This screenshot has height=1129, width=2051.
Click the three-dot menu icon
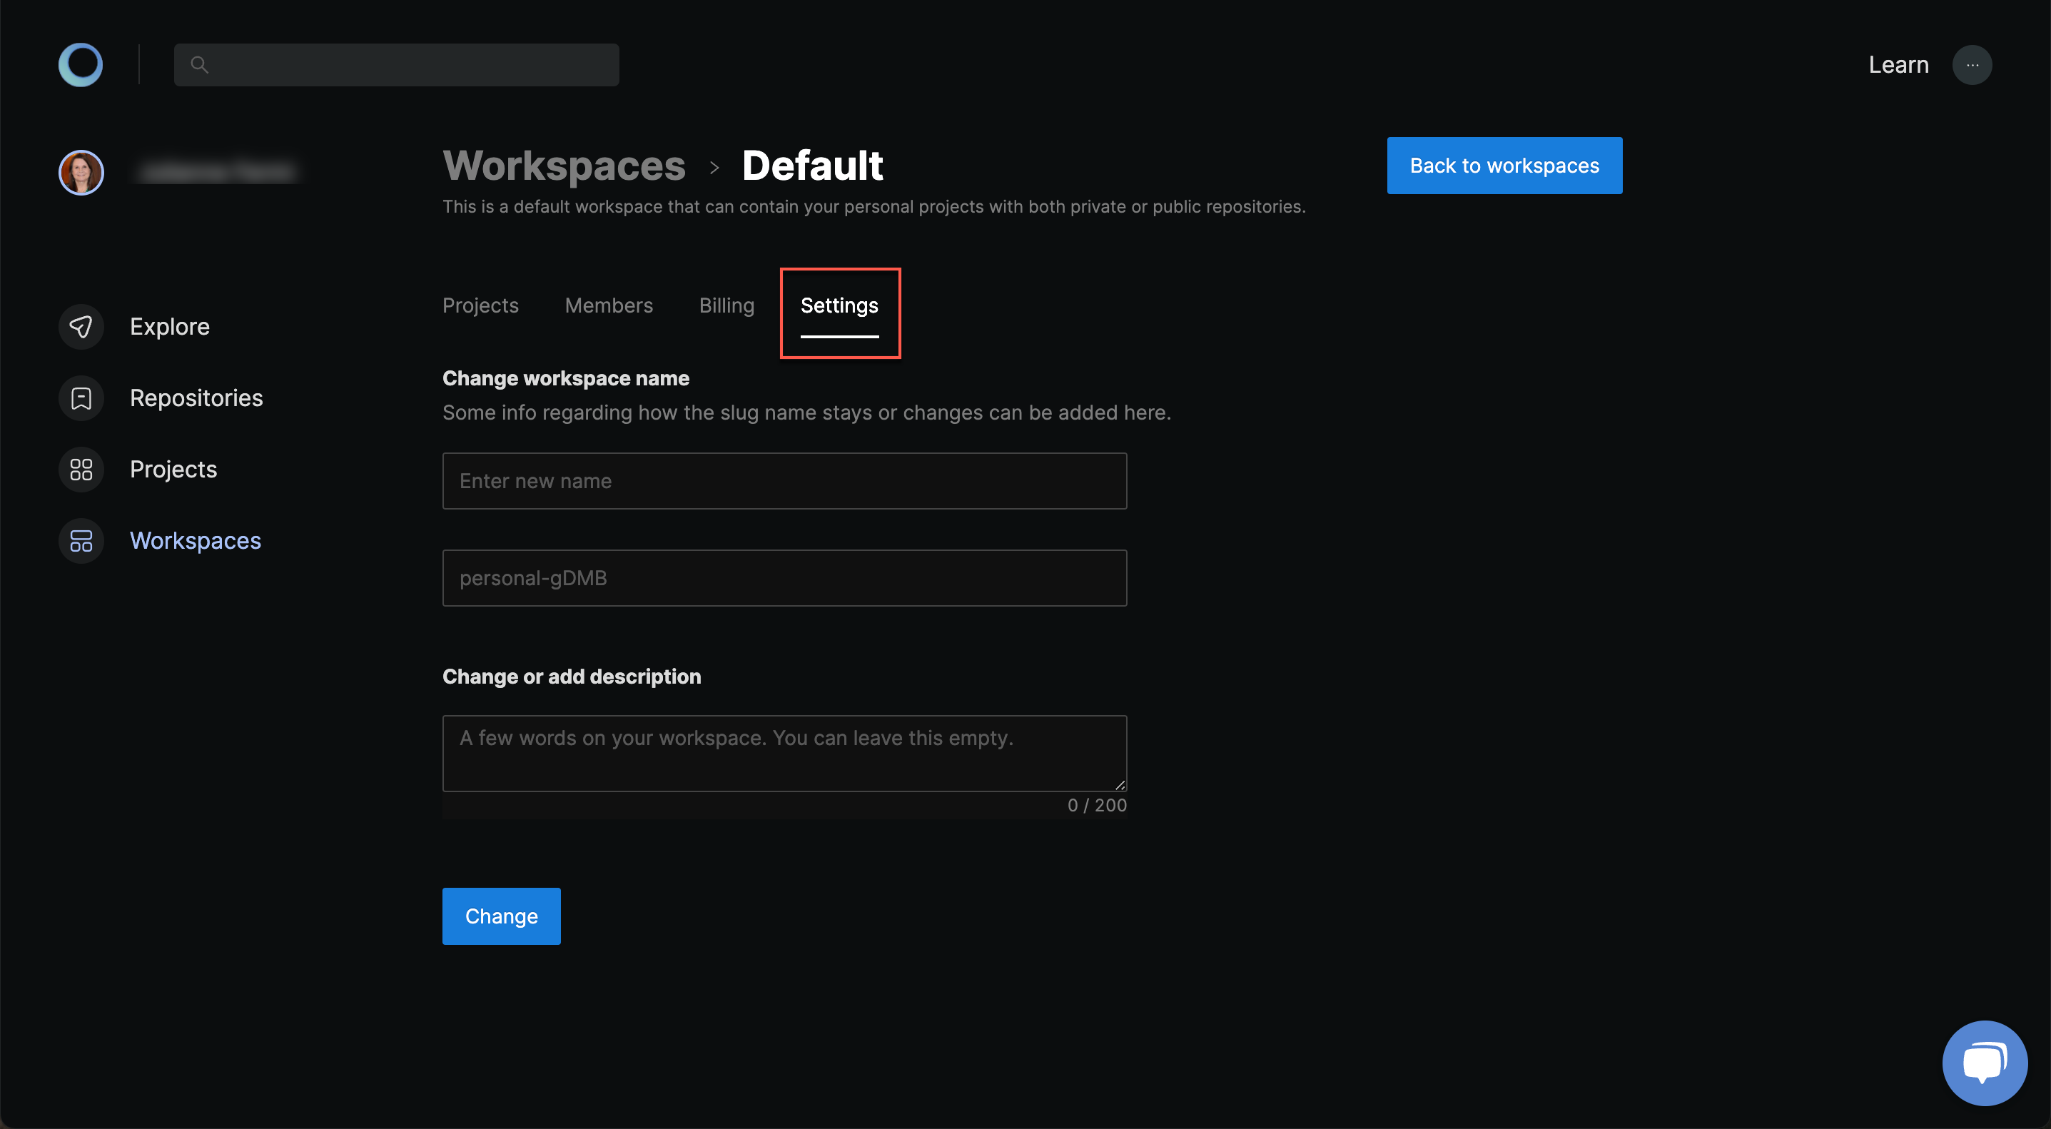[1972, 64]
